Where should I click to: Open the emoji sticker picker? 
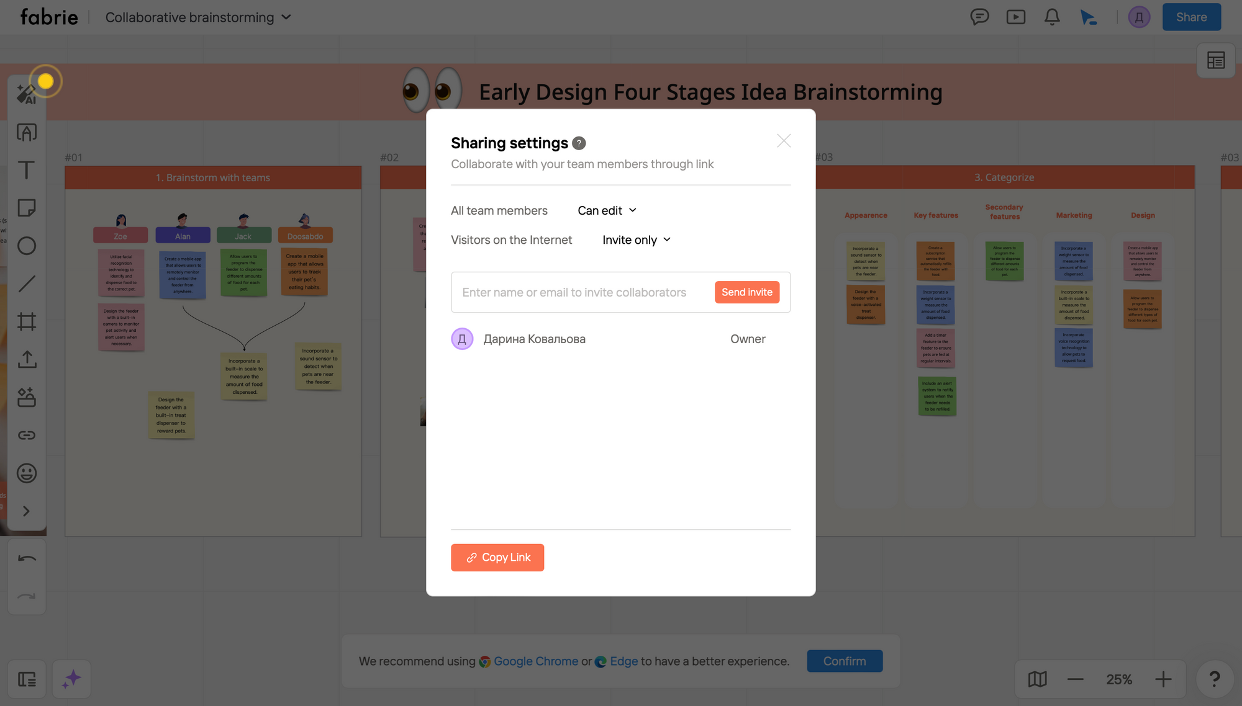(26, 473)
